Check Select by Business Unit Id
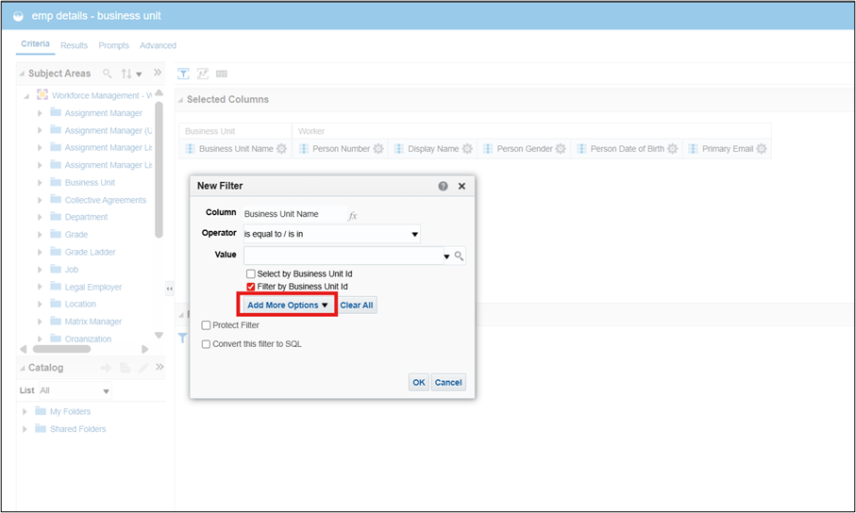This screenshot has height=513, width=856. click(251, 274)
